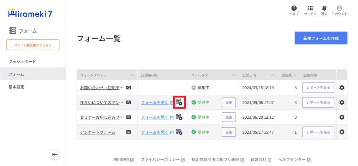Sort by 回答数 column arrow

click(x=295, y=75)
